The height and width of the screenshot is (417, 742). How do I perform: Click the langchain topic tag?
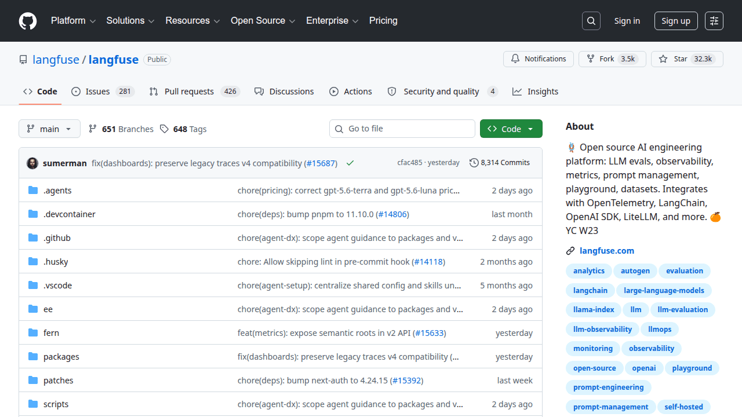pos(591,291)
